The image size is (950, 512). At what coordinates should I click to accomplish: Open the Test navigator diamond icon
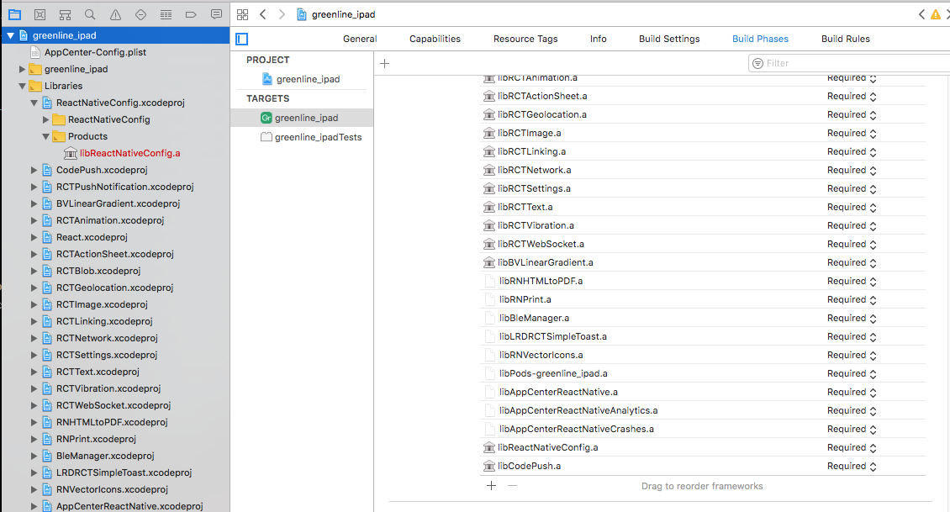click(x=140, y=14)
